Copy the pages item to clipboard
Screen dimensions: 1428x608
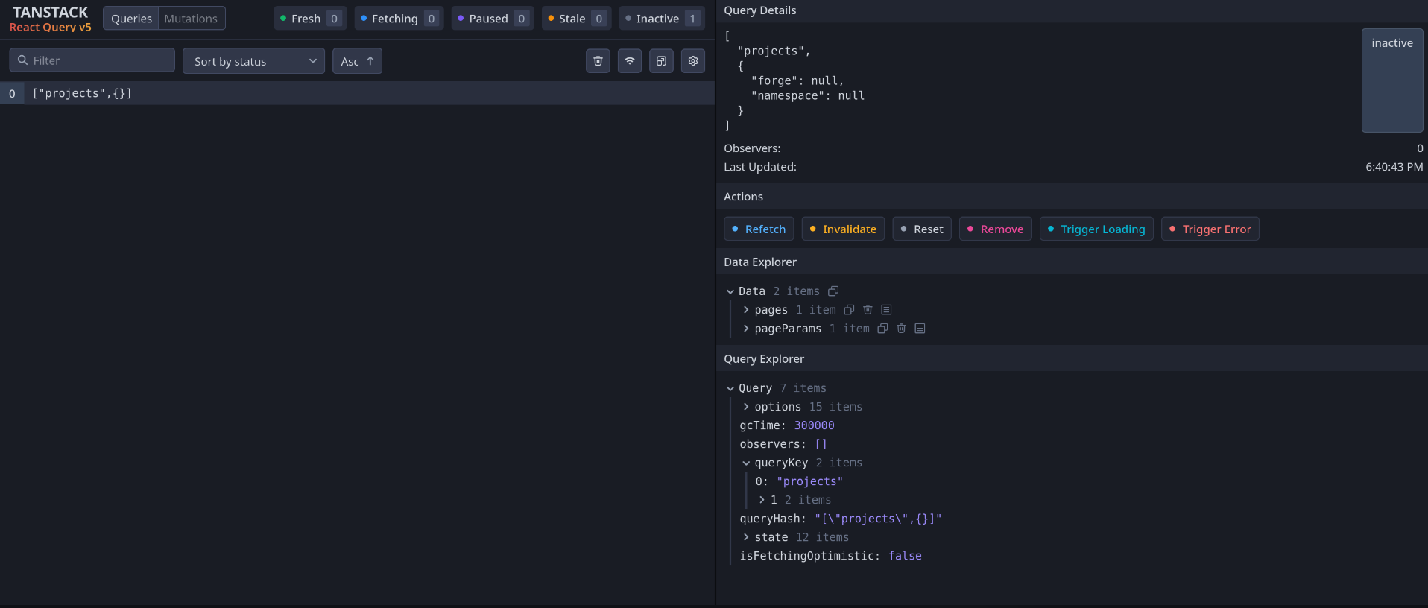pos(849,310)
